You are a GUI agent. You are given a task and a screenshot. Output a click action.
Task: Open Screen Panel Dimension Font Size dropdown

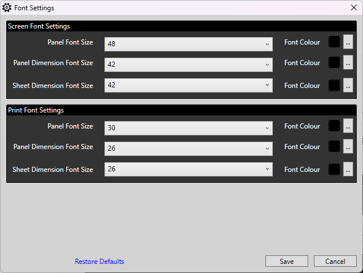[x=188, y=65]
